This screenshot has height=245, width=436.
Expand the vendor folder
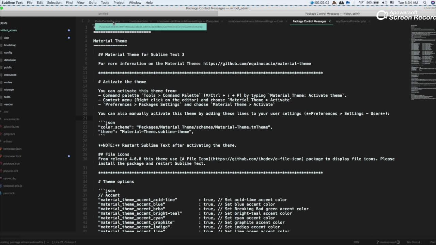(8, 104)
